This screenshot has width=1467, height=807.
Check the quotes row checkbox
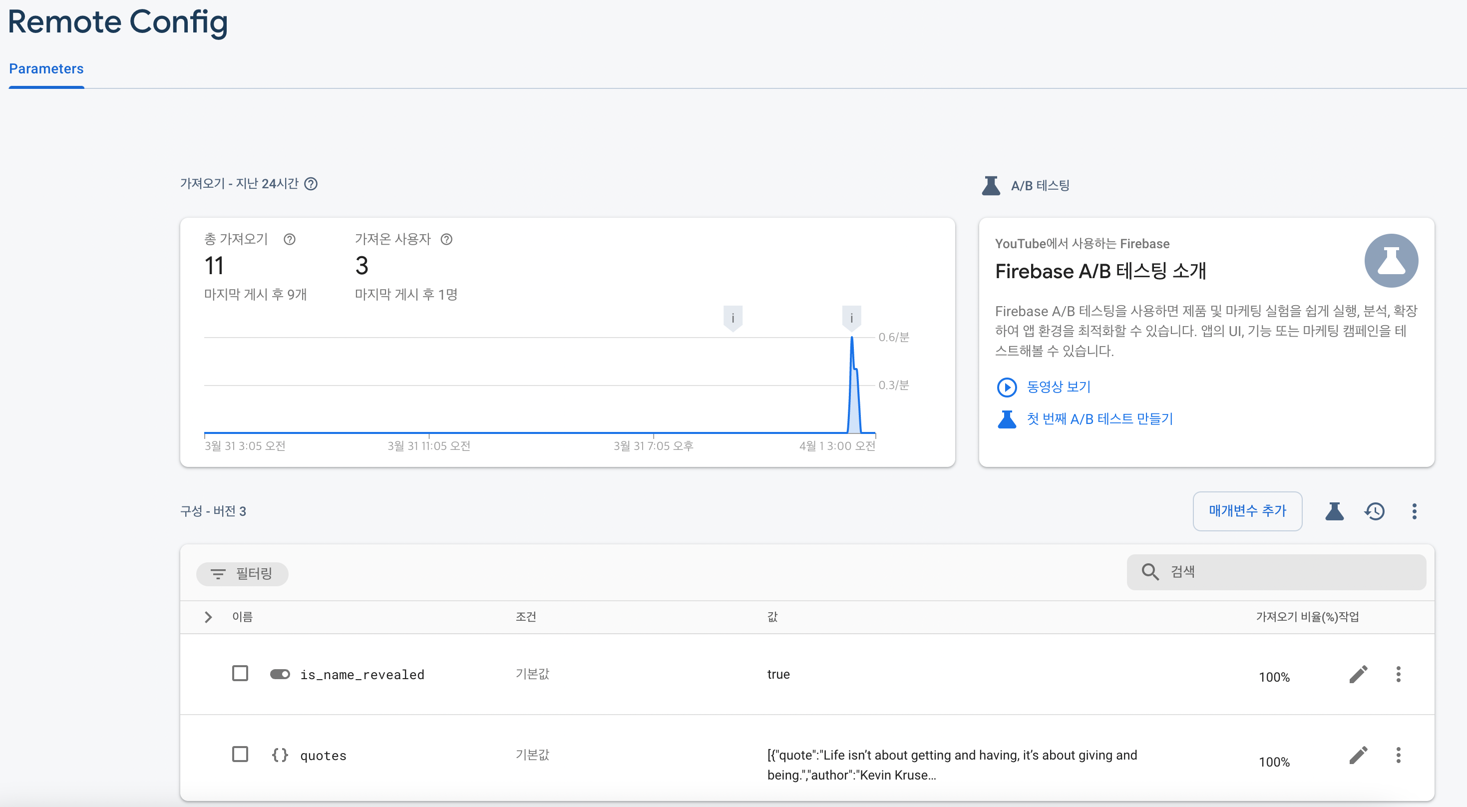tap(240, 754)
